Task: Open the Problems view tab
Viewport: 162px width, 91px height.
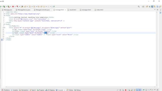Action: [6, 90]
